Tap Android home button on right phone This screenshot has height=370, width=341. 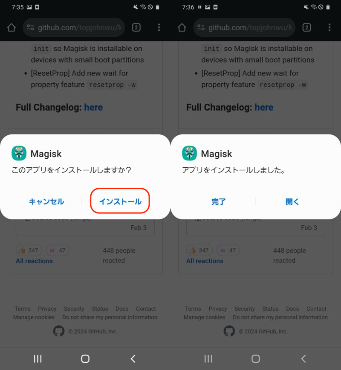[x=256, y=359]
